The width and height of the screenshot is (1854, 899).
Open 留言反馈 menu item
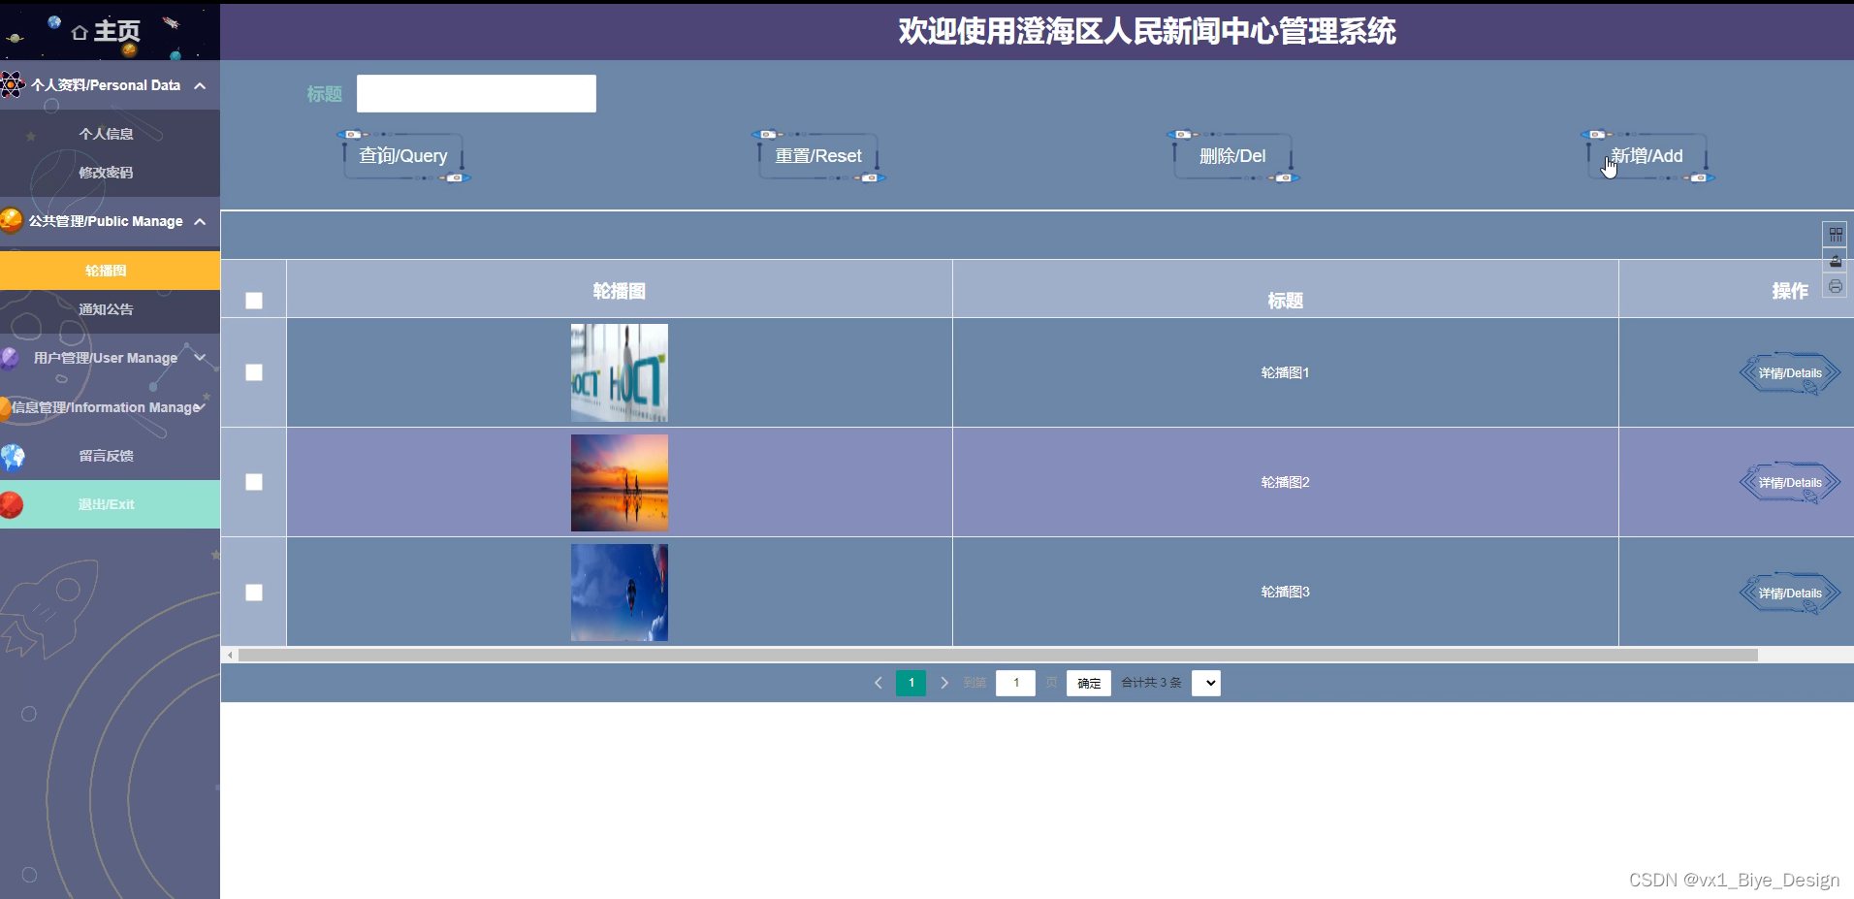pyautogui.click(x=110, y=456)
